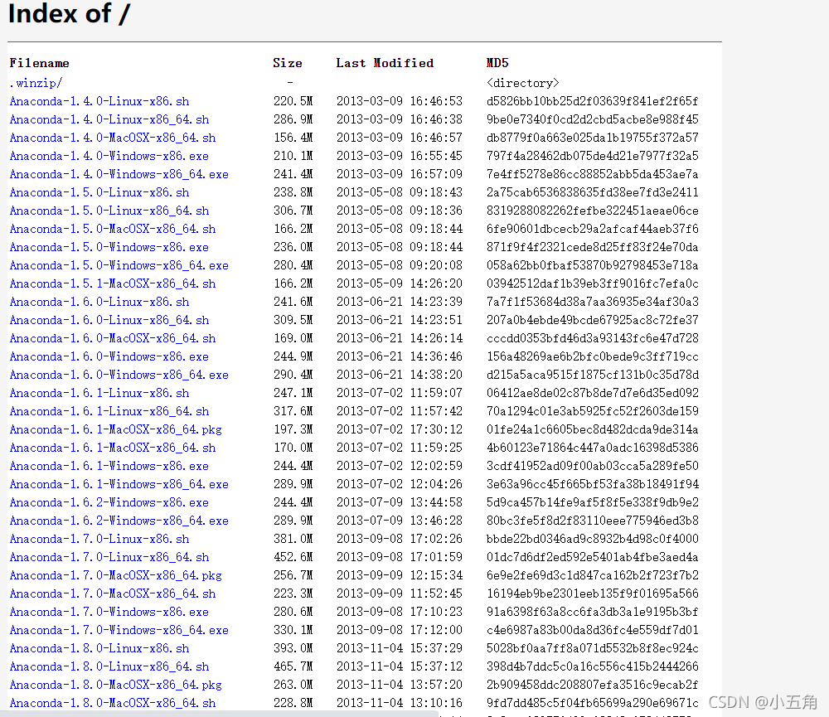Open Anaconda-1.7.0-Linux-x86.sh link

point(99,540)
